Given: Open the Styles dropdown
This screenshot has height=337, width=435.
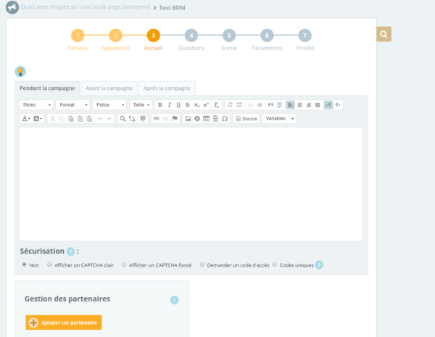Looking at the screenshot, I should click(x=36, y=105).
